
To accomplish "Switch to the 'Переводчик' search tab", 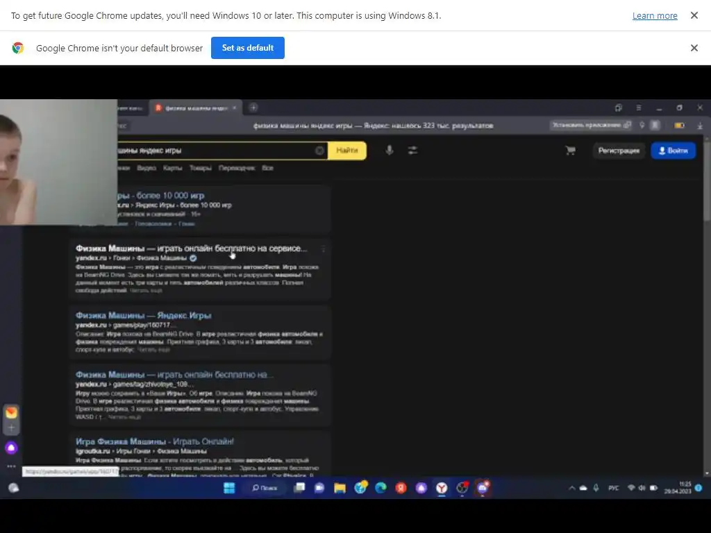I will point(237,168).
